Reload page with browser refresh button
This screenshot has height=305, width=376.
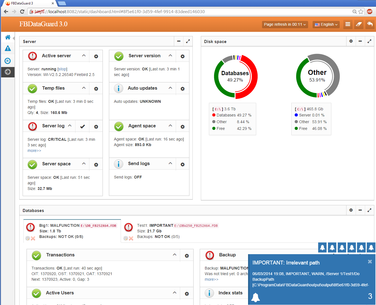(x=22, y=11)
